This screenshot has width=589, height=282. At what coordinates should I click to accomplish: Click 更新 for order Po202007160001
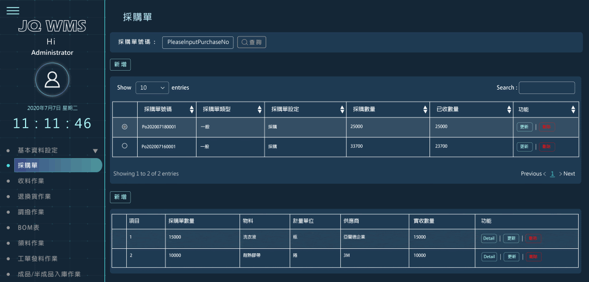coord(524,146)
